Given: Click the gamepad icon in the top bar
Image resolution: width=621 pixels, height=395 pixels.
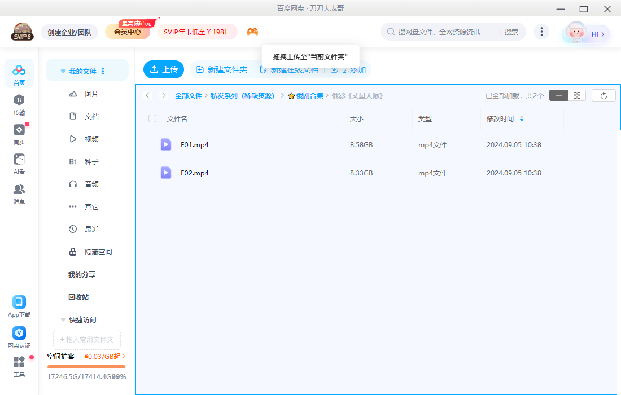Looking at the screenshot, I should [x=252, y=32].
